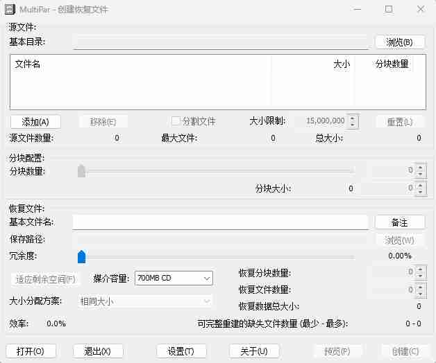Increase 恢复文件数量 spinner value

click(420, 287)
